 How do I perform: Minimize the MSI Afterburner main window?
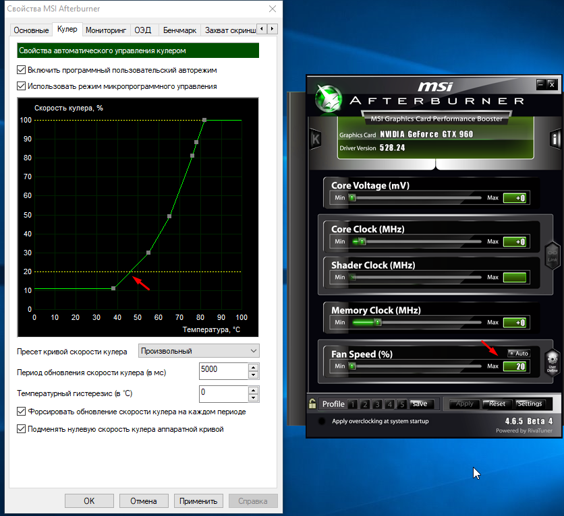(540, 84)
